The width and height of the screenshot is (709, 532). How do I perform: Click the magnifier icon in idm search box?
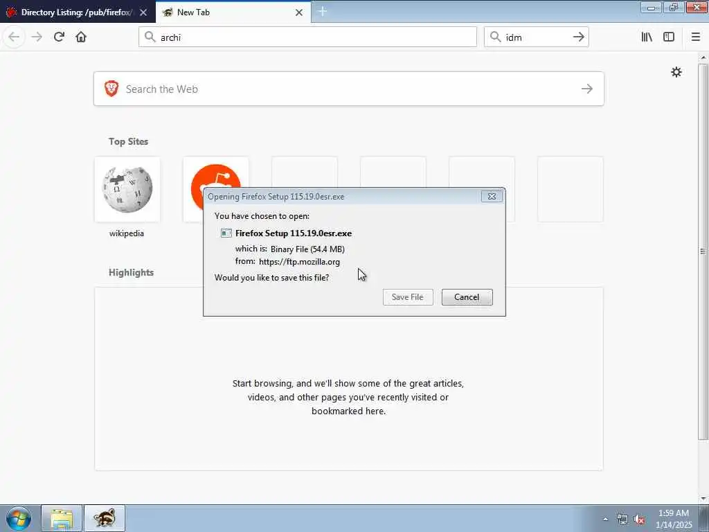pos(496,37)
